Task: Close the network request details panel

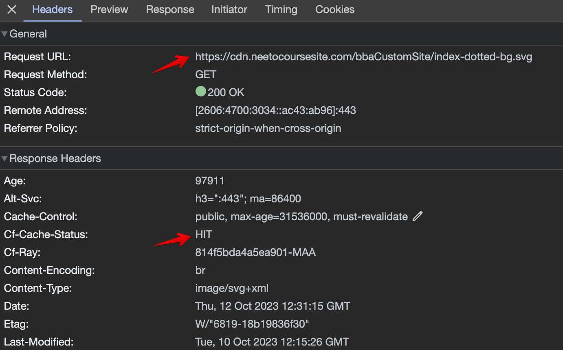Action: point(11,10)
